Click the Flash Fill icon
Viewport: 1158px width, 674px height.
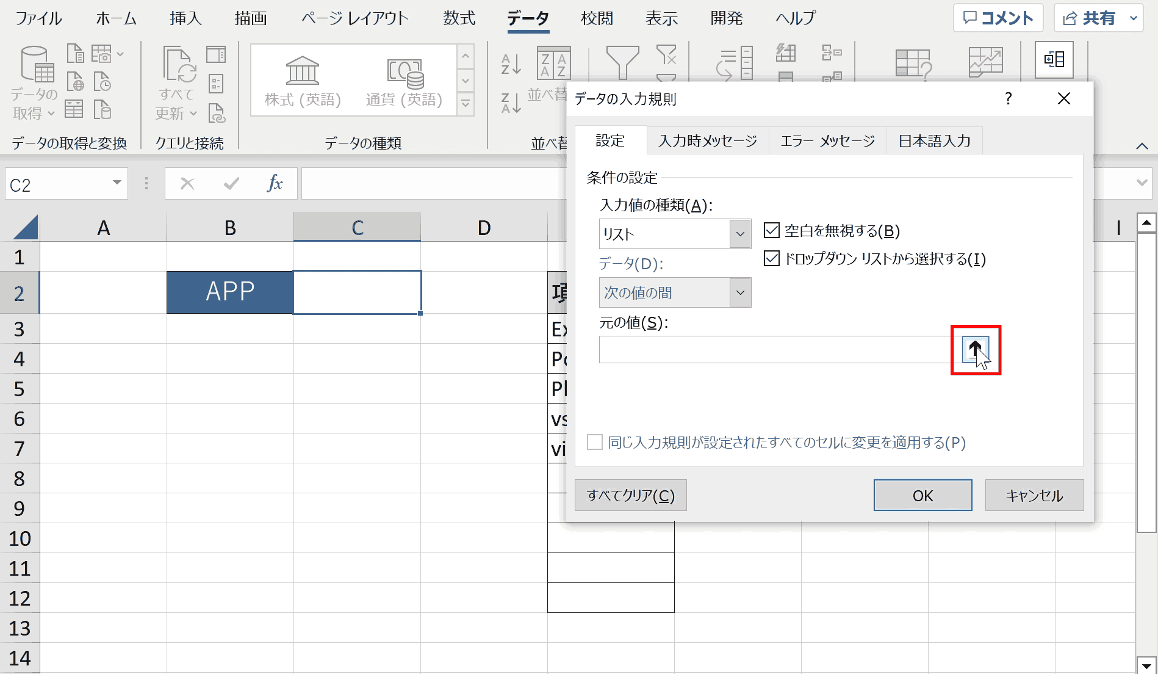(x=785, y=53)
